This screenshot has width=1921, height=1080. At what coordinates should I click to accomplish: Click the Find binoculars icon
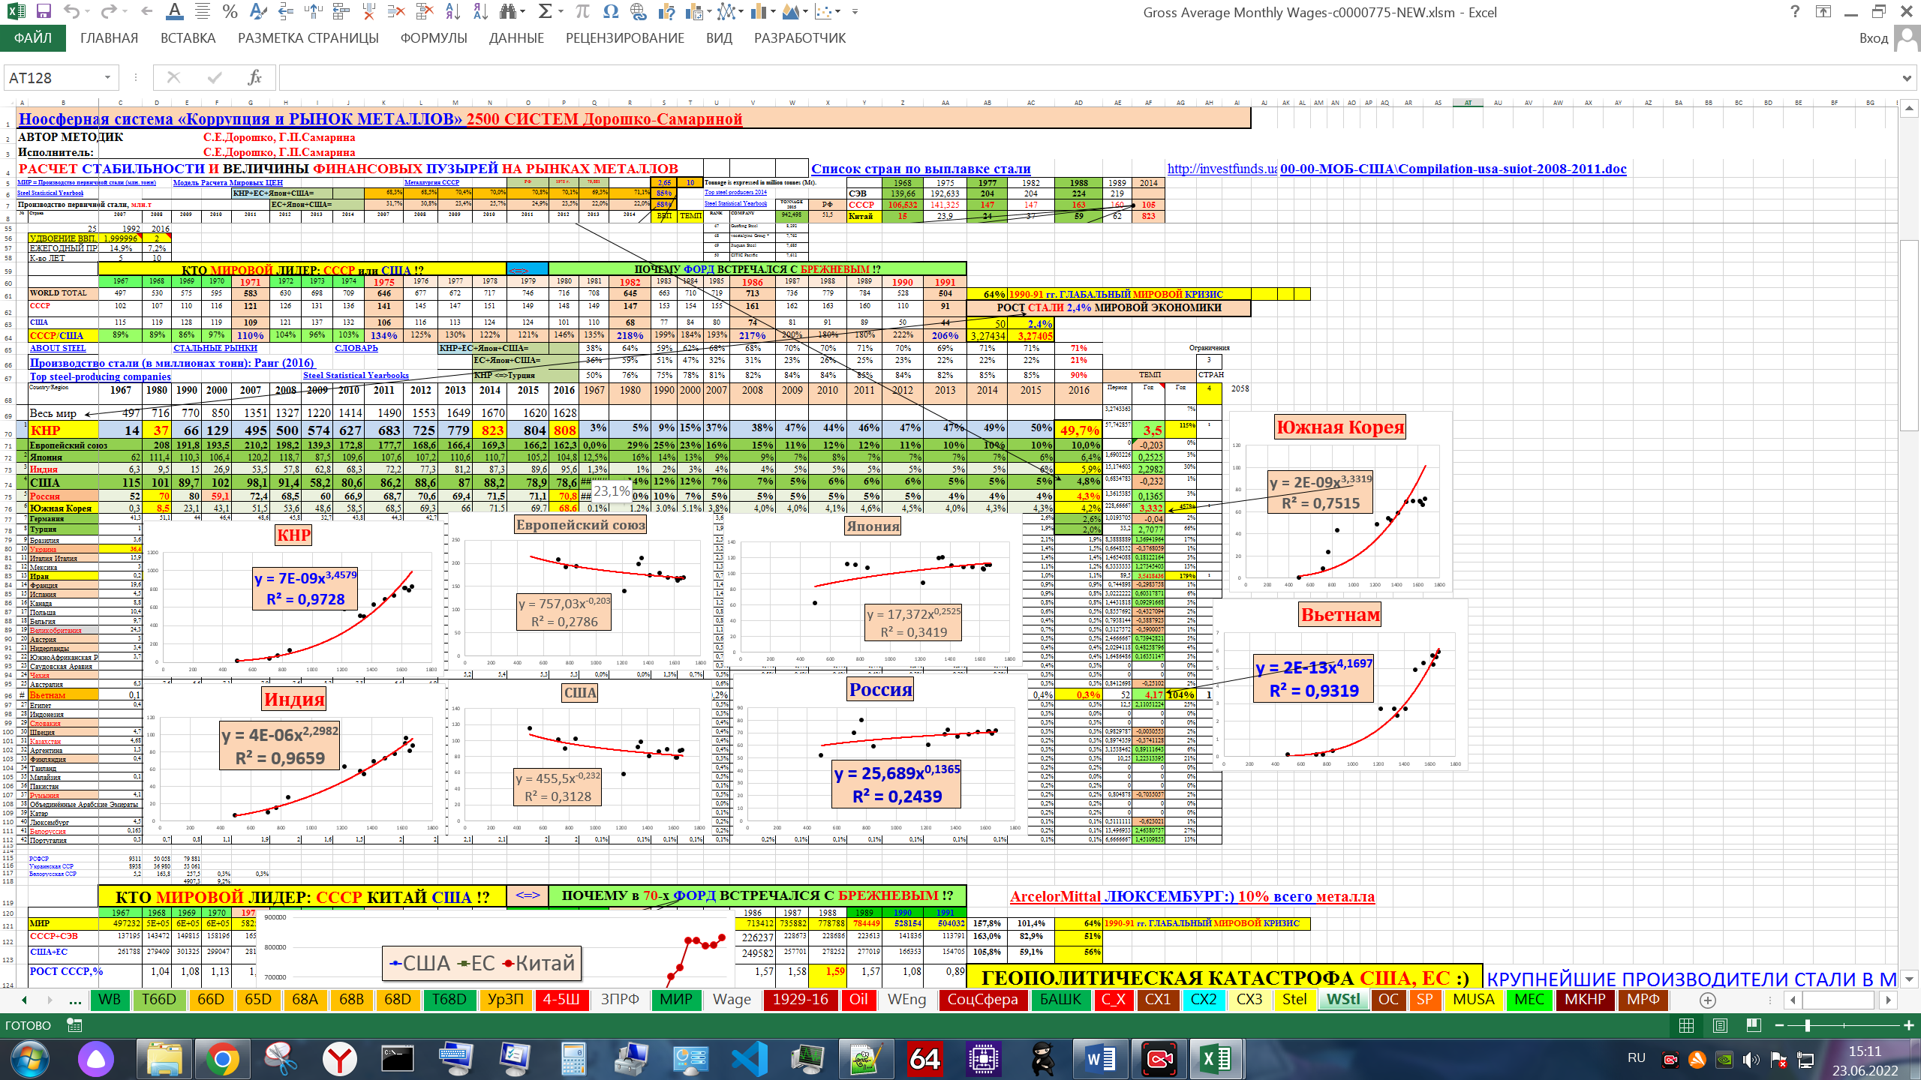point(509,11)
